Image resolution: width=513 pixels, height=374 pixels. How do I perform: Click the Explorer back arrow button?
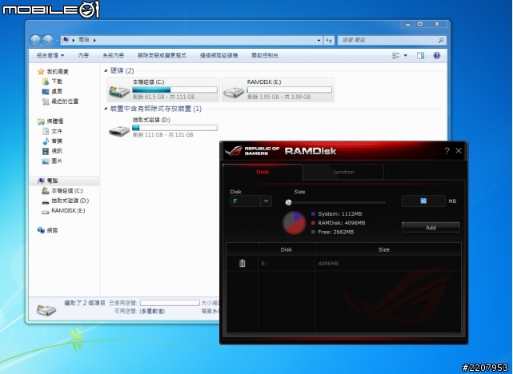coord(35,40)
